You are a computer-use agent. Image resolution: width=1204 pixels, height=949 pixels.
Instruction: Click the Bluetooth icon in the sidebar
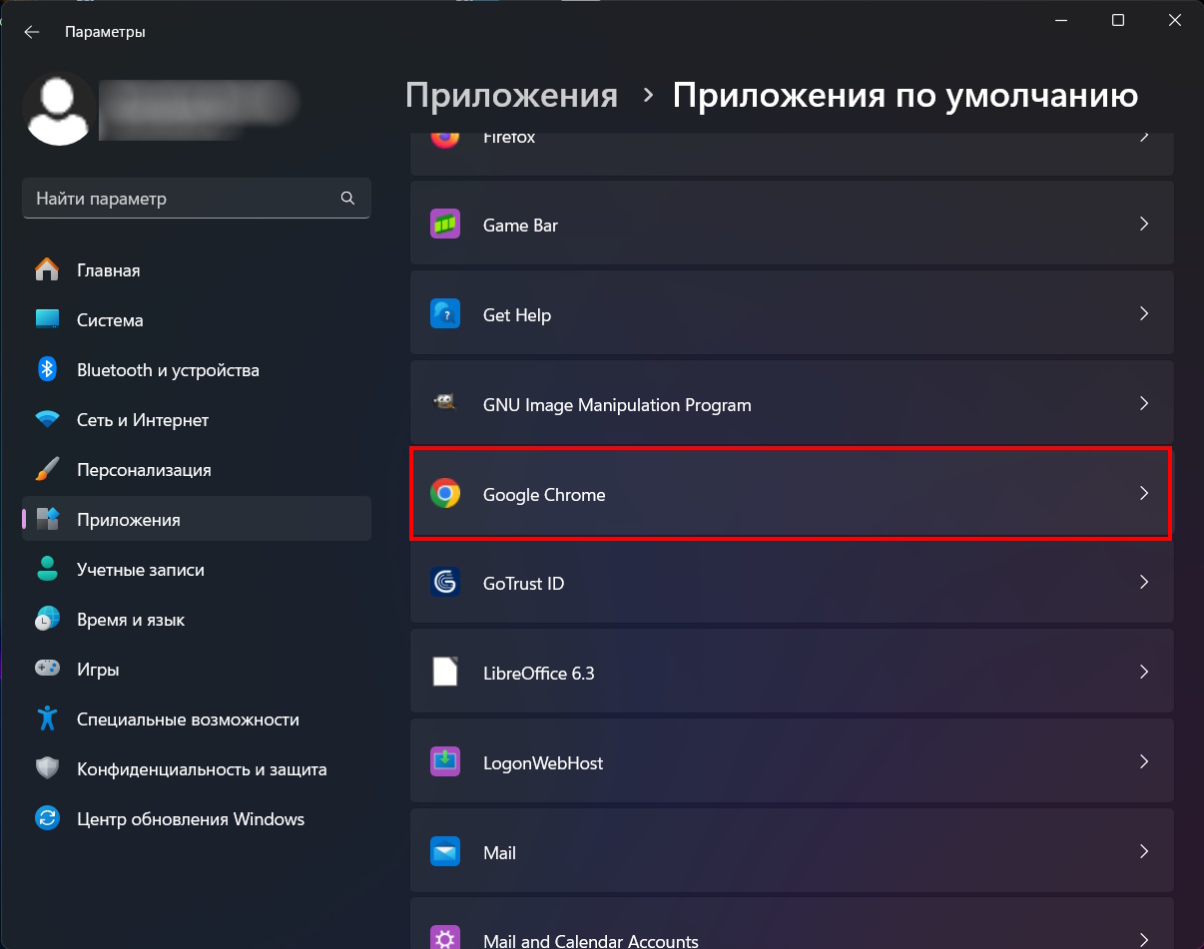point(47,370)
